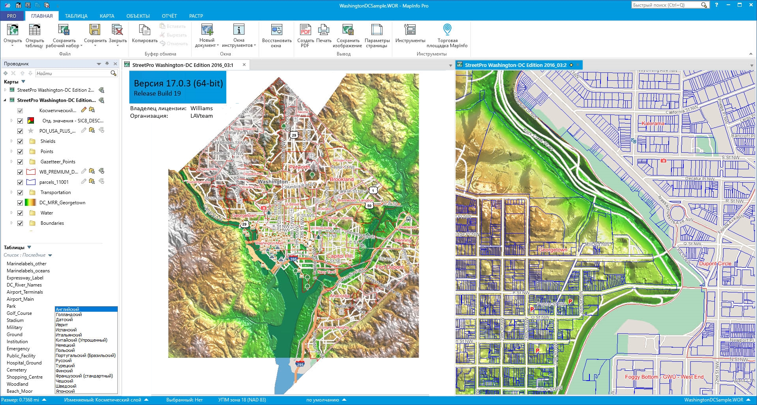Expand the Water layer group
This screenshot has height=405, width=757.
[11, 213]
